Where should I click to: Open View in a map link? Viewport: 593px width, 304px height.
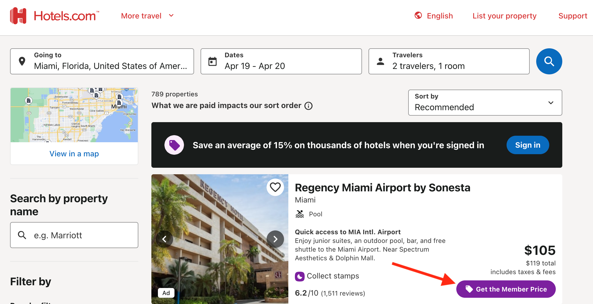click(x=74, y=154)
